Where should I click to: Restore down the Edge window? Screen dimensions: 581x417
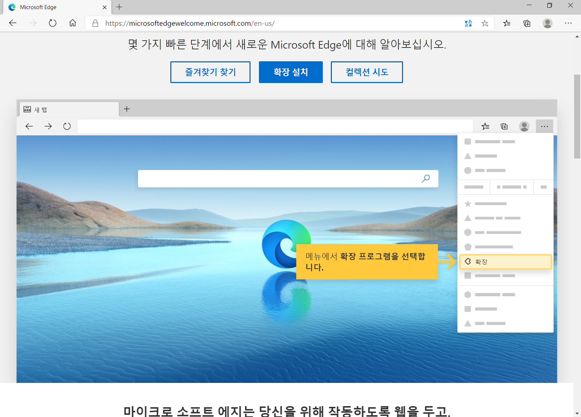549,5
